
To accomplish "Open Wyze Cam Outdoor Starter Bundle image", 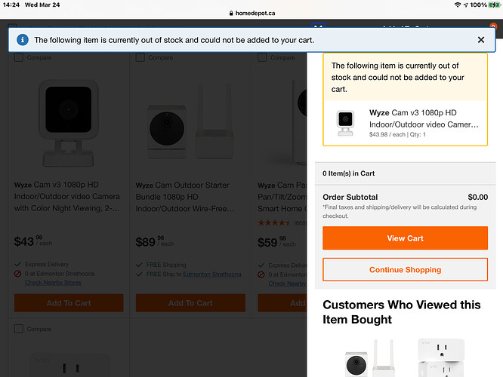I will tap(190, 121).
